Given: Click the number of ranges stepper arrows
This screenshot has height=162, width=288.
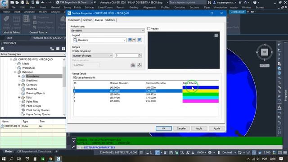Looking at the screenshot, I should point(140,55).
